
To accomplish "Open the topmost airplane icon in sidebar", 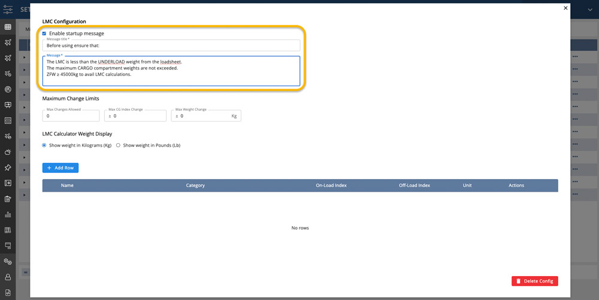I will [x=8, y=43].
